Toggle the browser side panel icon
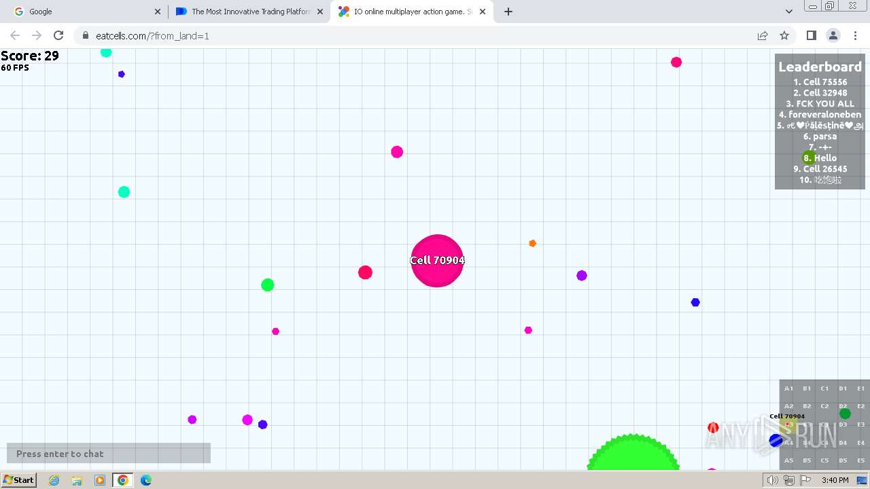The width and height of the screenshot is (870, 489). (811, 35)
